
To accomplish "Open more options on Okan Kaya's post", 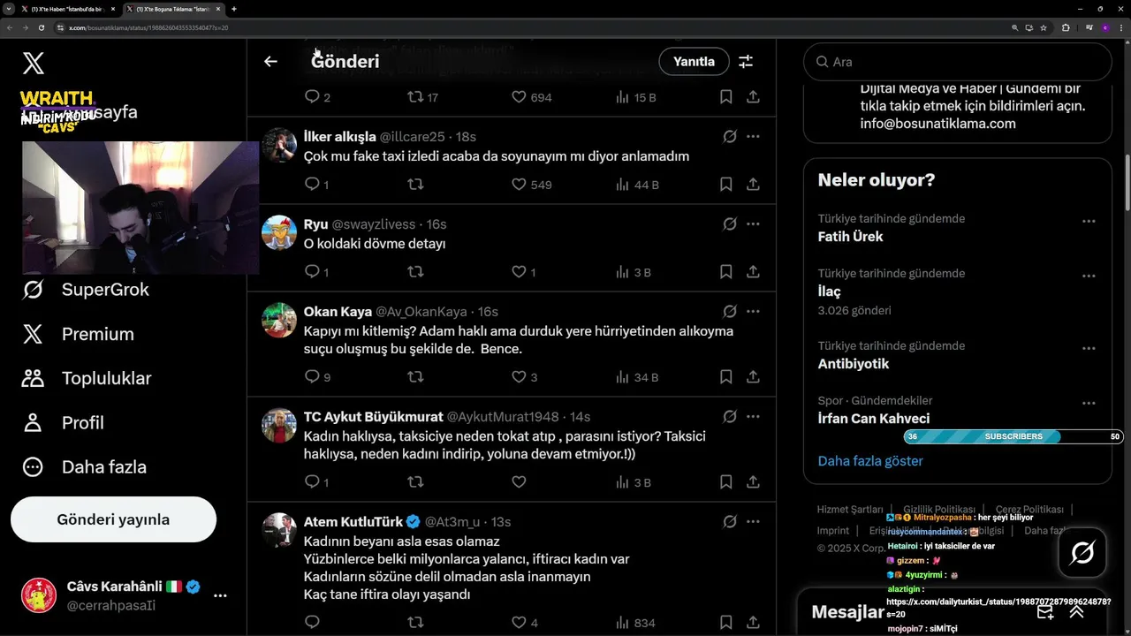I will pos(753,312).
